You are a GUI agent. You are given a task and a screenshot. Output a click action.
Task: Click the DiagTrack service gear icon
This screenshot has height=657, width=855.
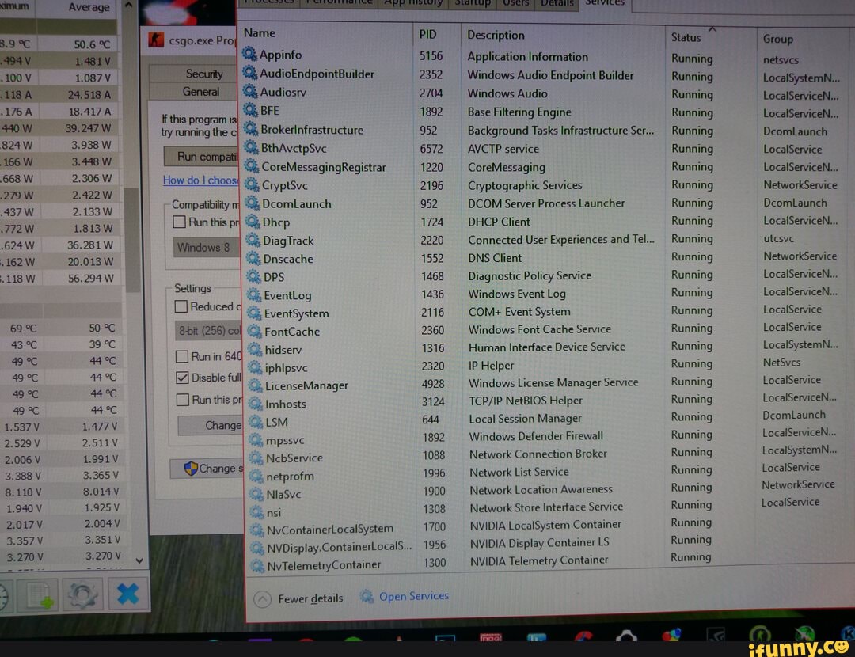click(253, 240)
